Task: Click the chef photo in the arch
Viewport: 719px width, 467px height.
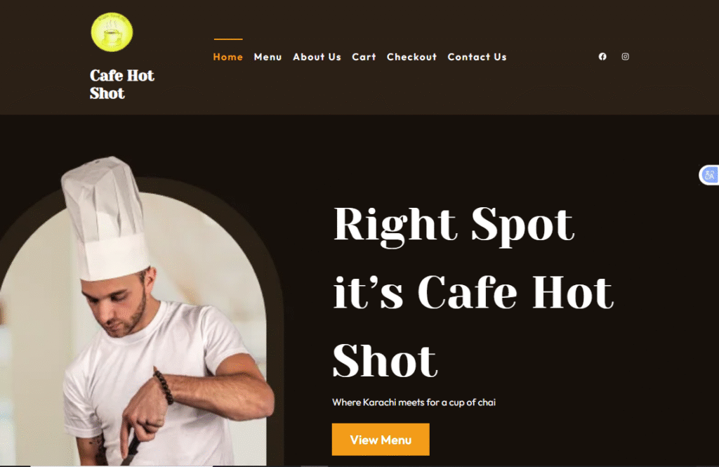Action: [138, 321]
